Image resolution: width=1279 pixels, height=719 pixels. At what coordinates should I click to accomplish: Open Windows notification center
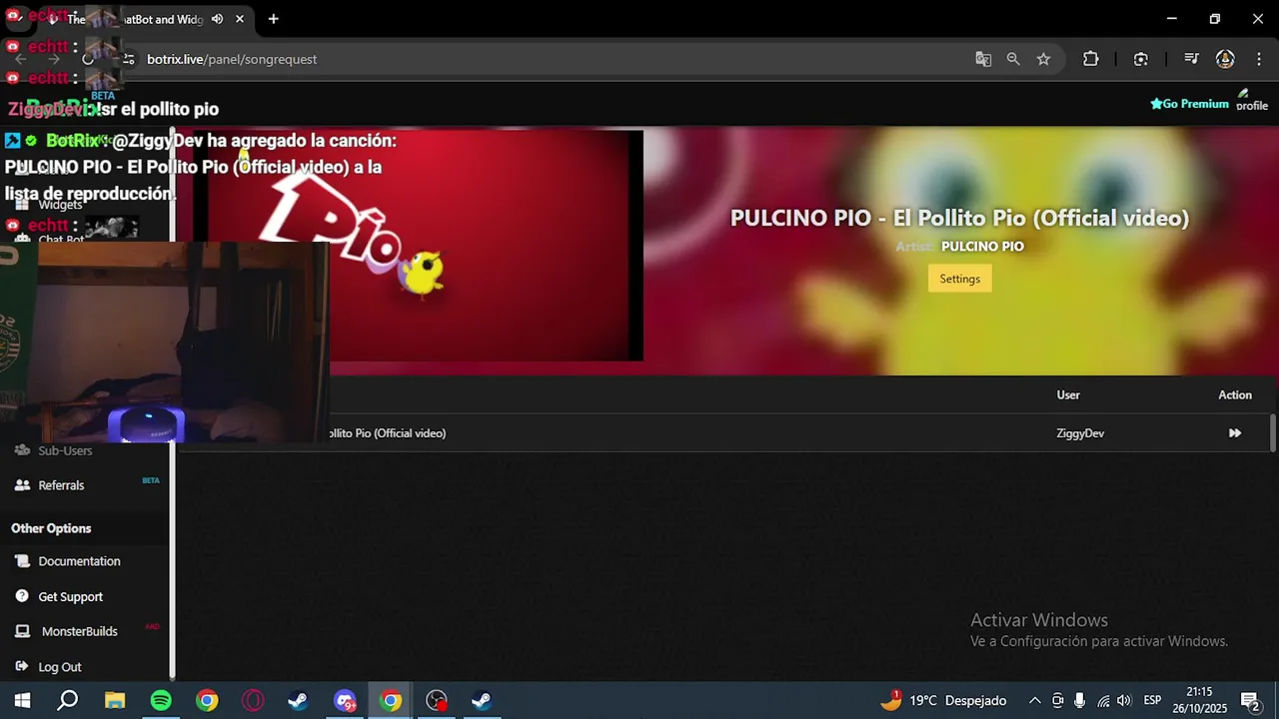(x=1249, y=701)
